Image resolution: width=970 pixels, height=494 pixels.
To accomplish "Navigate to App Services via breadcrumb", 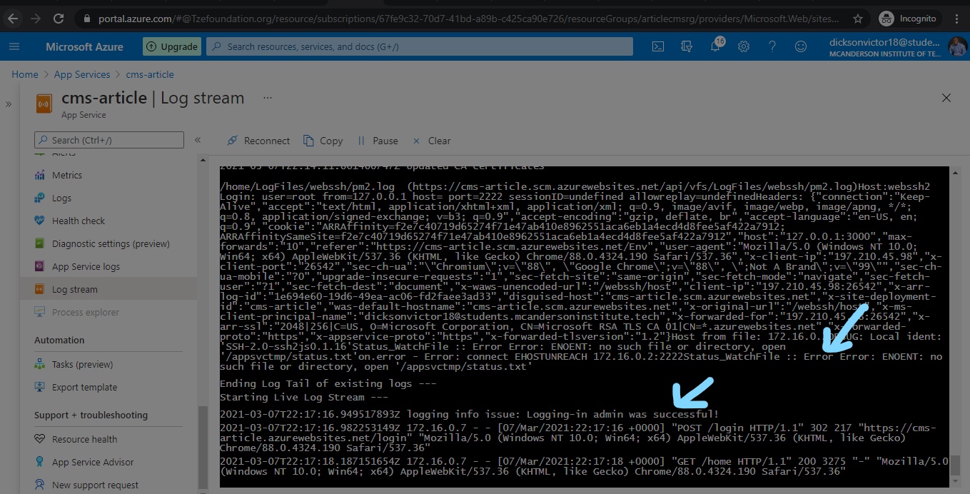I will pyautogui.click(x=81, y=74).
